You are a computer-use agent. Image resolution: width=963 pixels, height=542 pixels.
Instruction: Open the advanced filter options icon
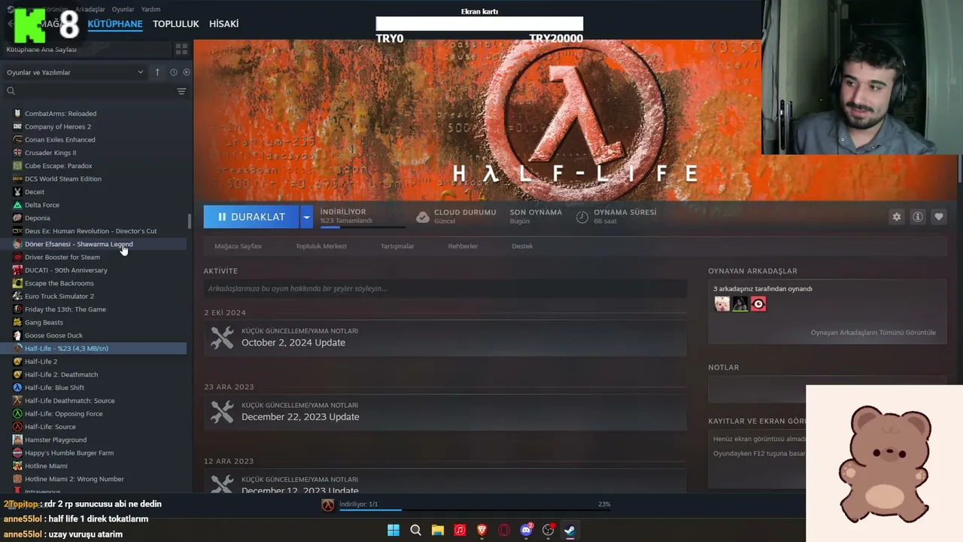point(181,91)
